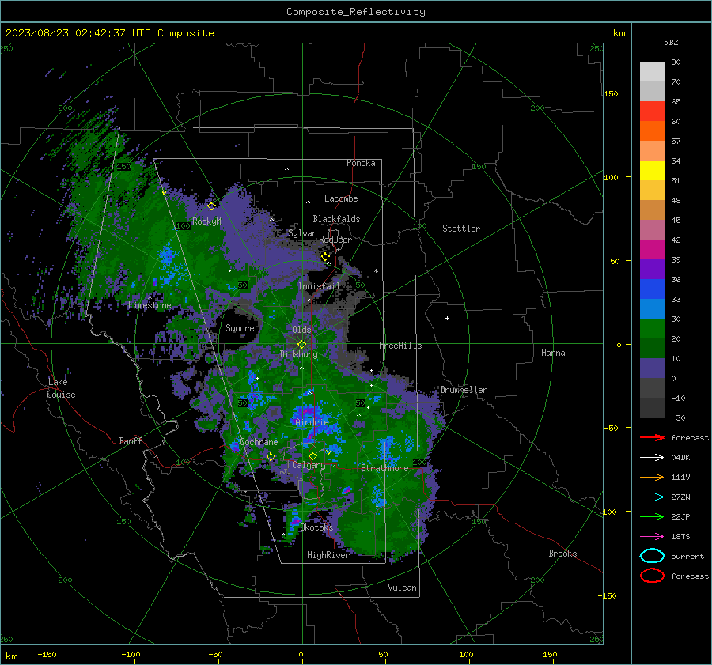Screen dimensions: 712x665
Task: Click the 80 dBZ light gray color swatch
Action: [652, 72]
